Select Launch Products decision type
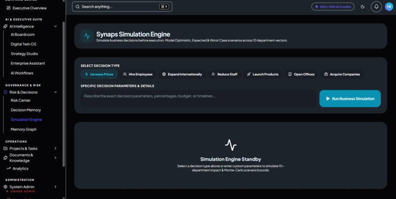396x199 pixels. pyautogui.click(x=263, y=74)
